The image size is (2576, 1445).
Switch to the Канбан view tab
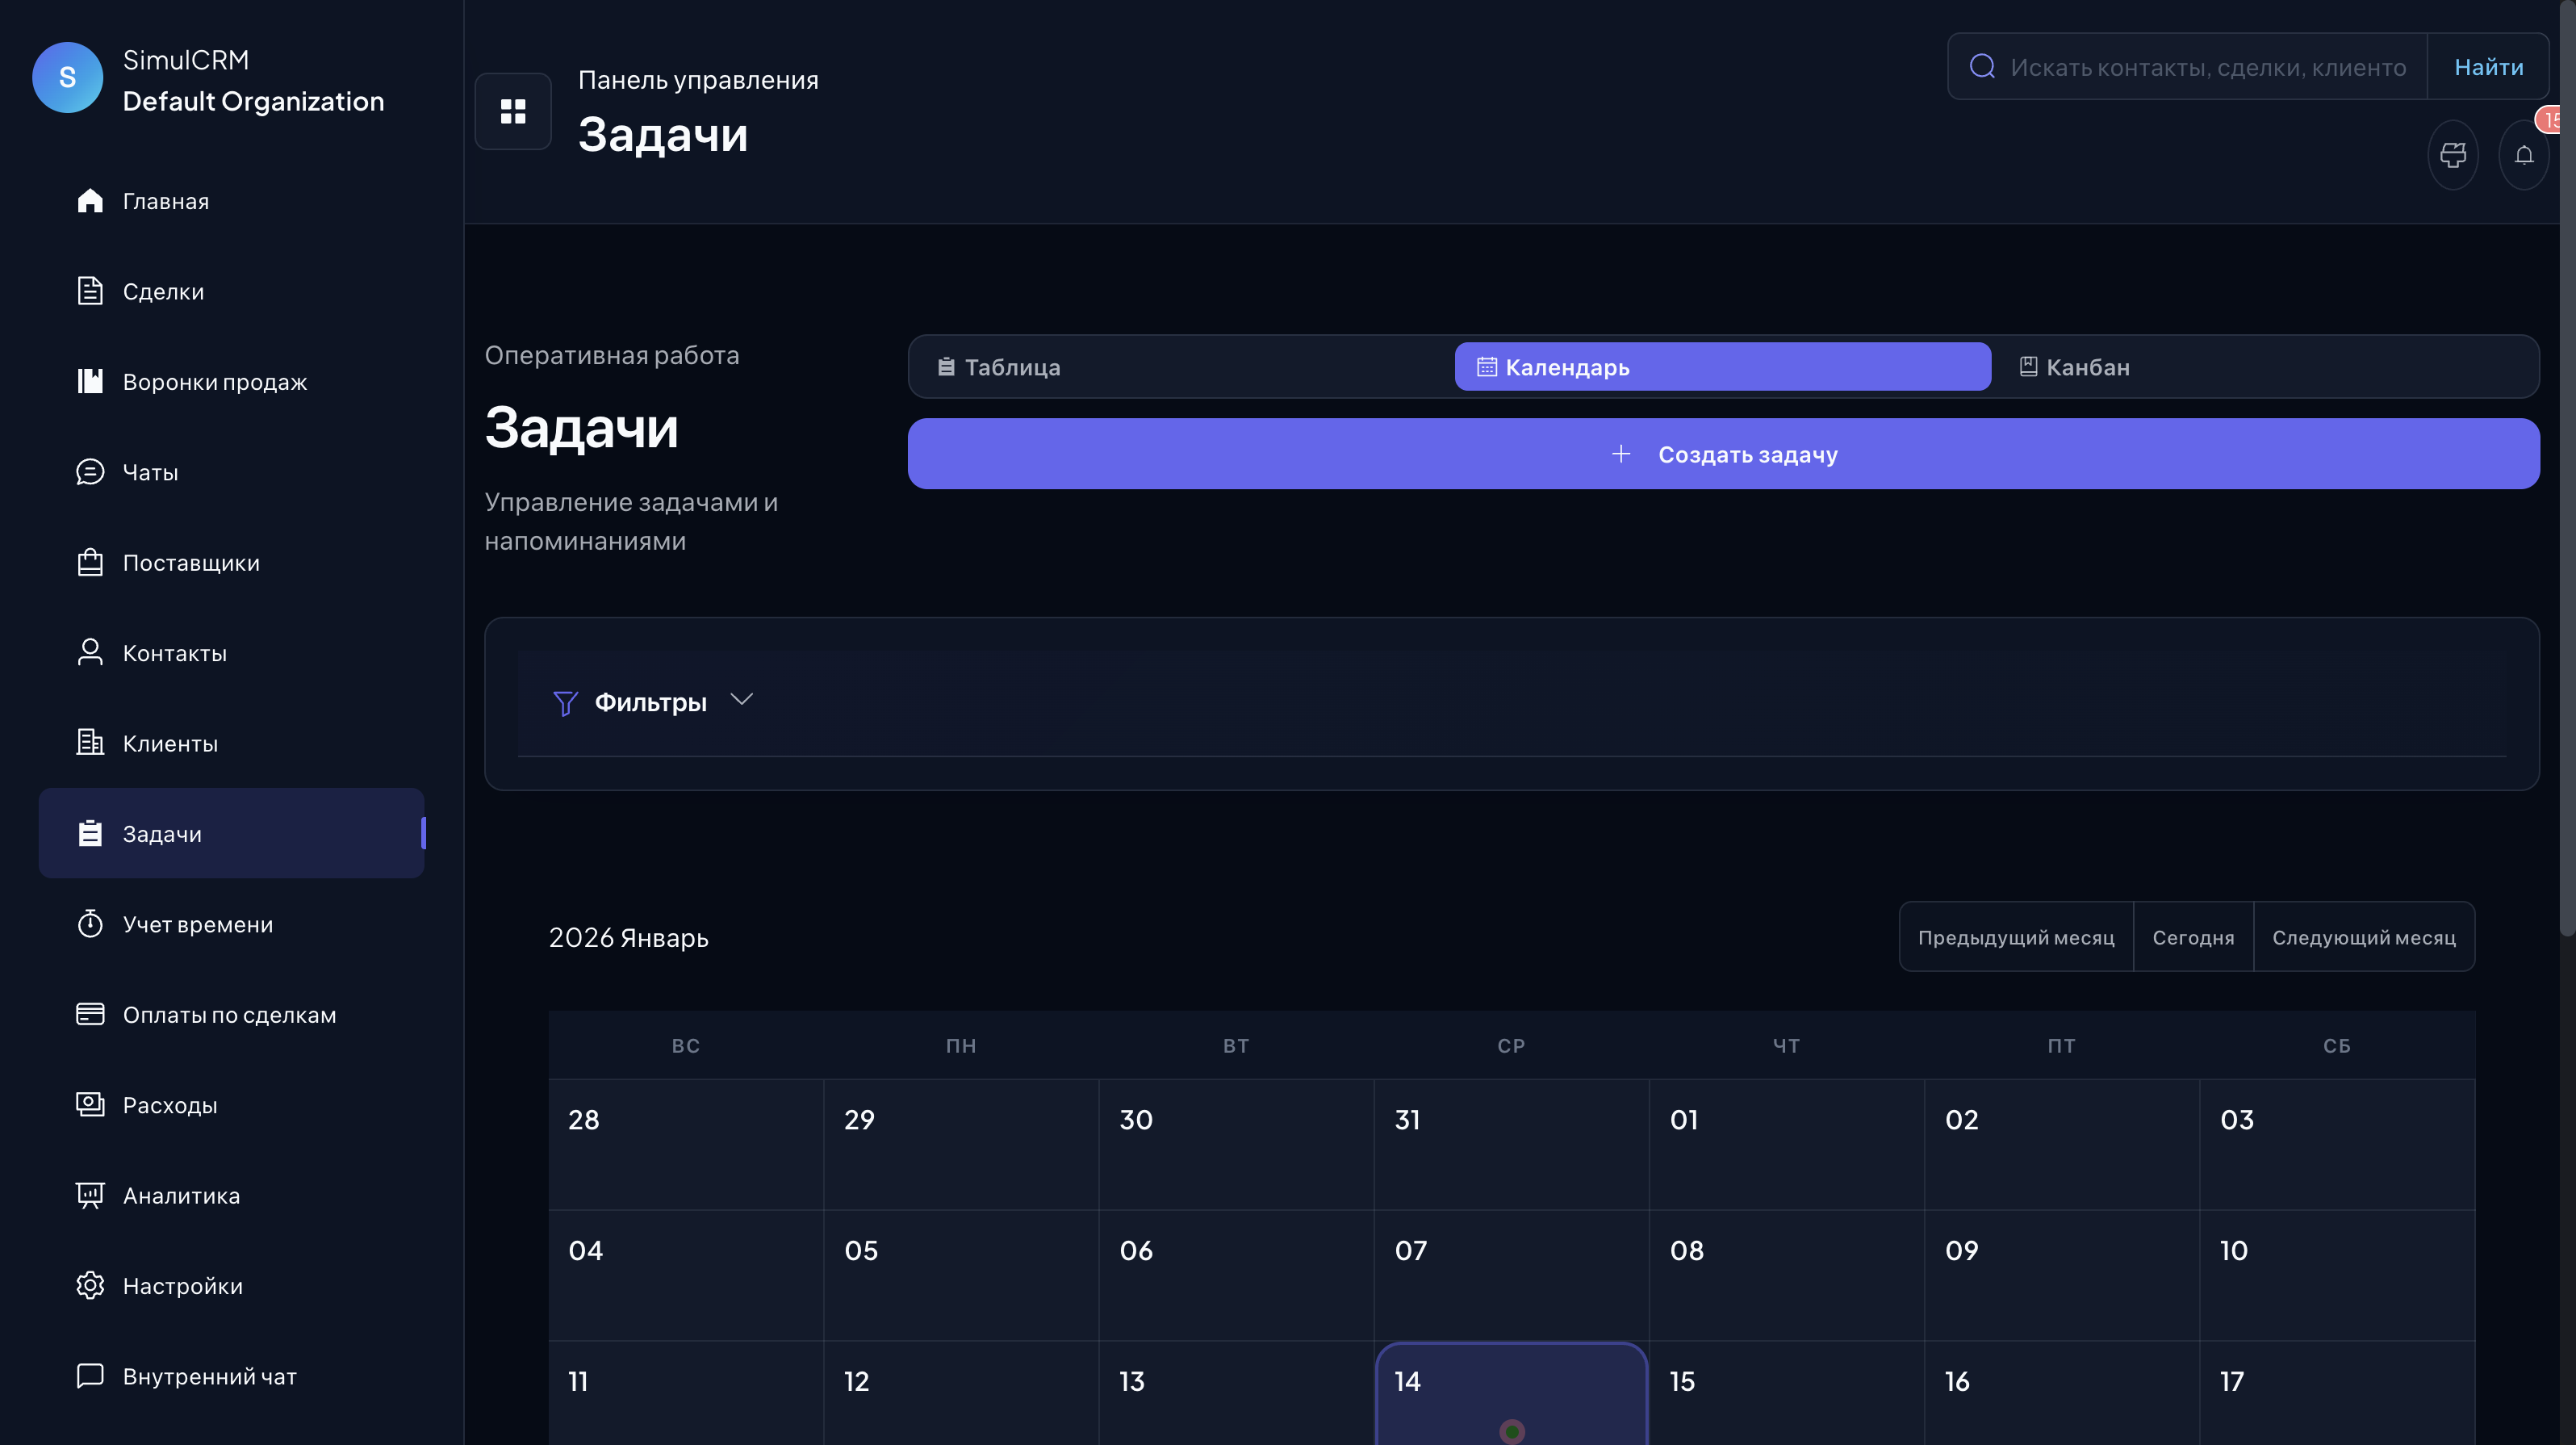[2264, 367]
